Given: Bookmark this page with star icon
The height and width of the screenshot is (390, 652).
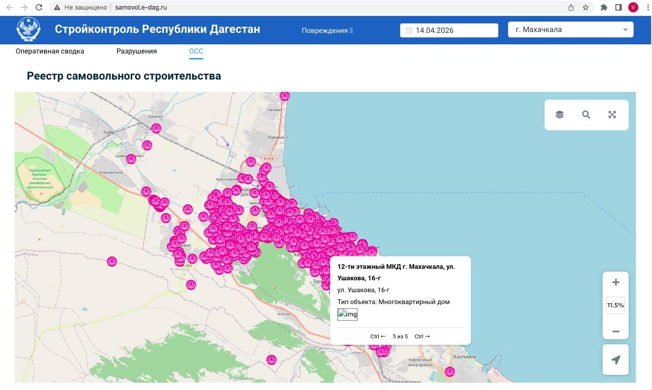Looking at the screenshot, I should 585,7.
